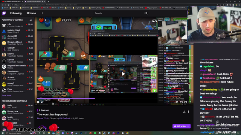Select mang0's channel avatar
The image size is (241, 135).
point(4,84)
